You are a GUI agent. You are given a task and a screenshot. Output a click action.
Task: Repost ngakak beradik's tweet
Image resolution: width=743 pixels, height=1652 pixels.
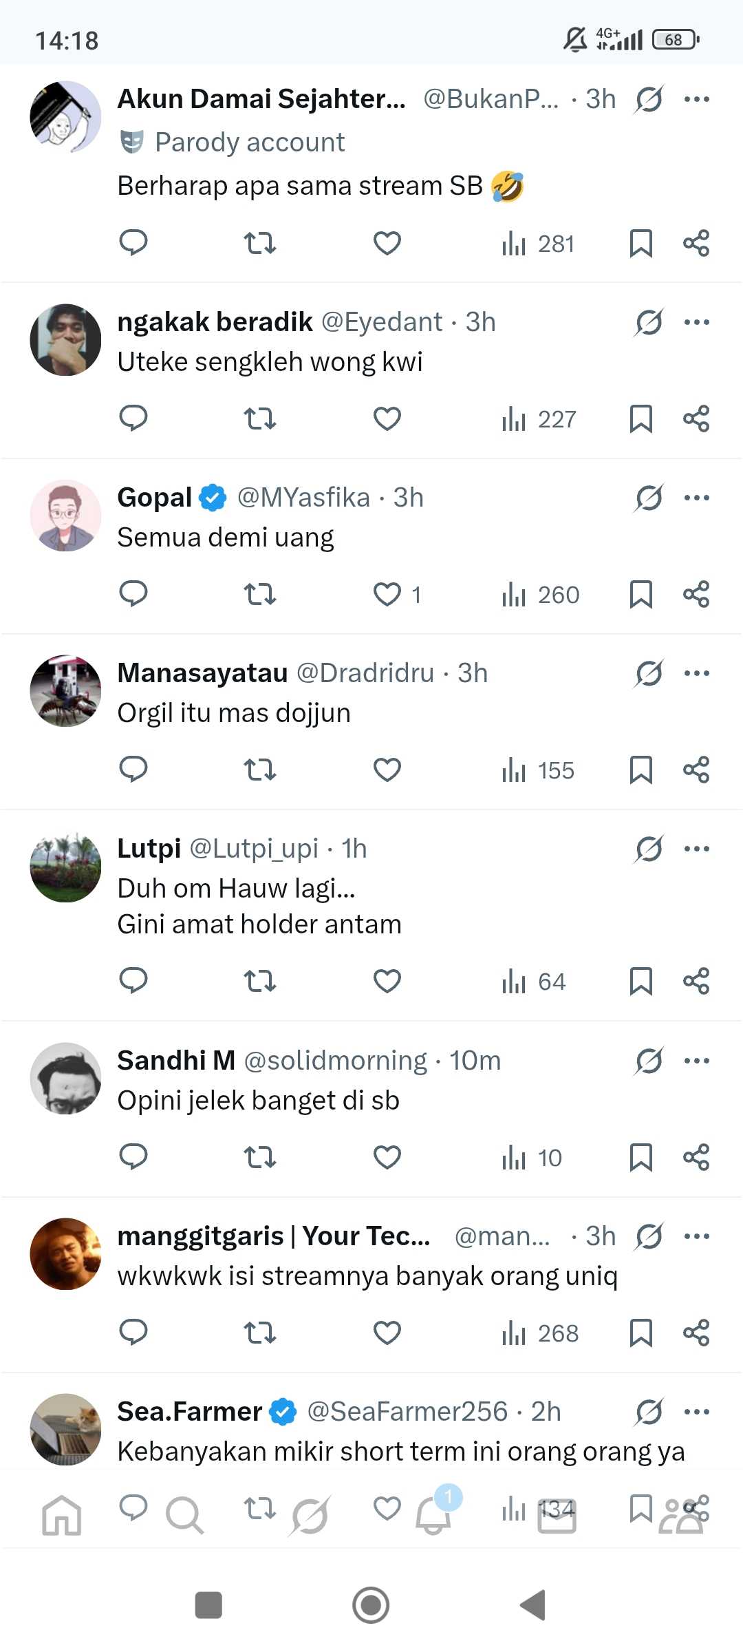tap(260, 419)
